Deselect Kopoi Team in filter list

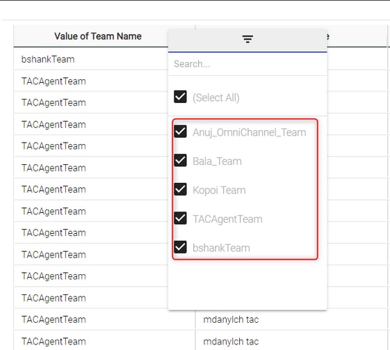click(180, 189)
